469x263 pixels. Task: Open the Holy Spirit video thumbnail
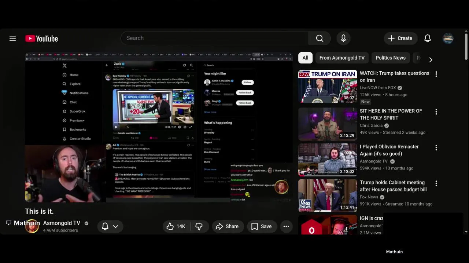pyautogui.click(x=328, y=124)
